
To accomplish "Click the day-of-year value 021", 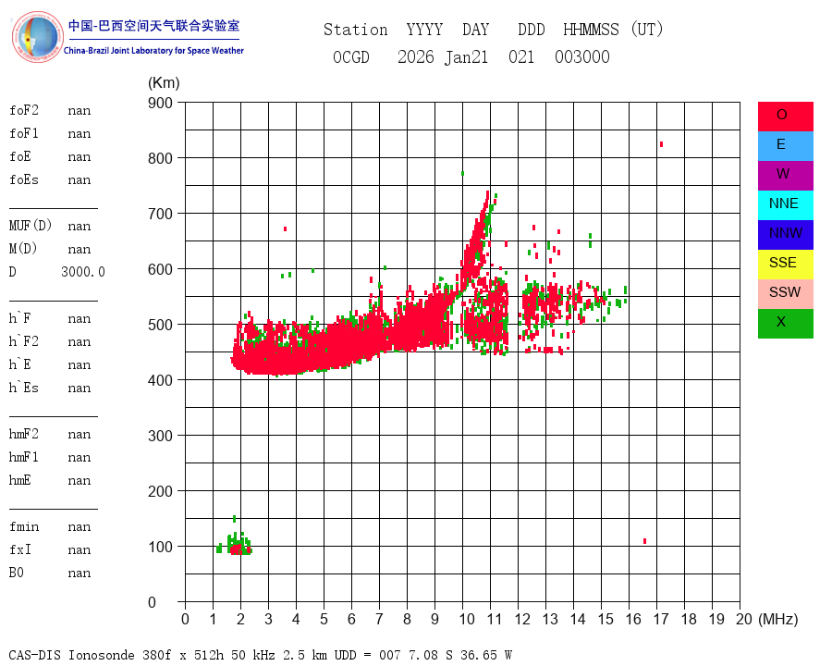I will pos(521,56).
